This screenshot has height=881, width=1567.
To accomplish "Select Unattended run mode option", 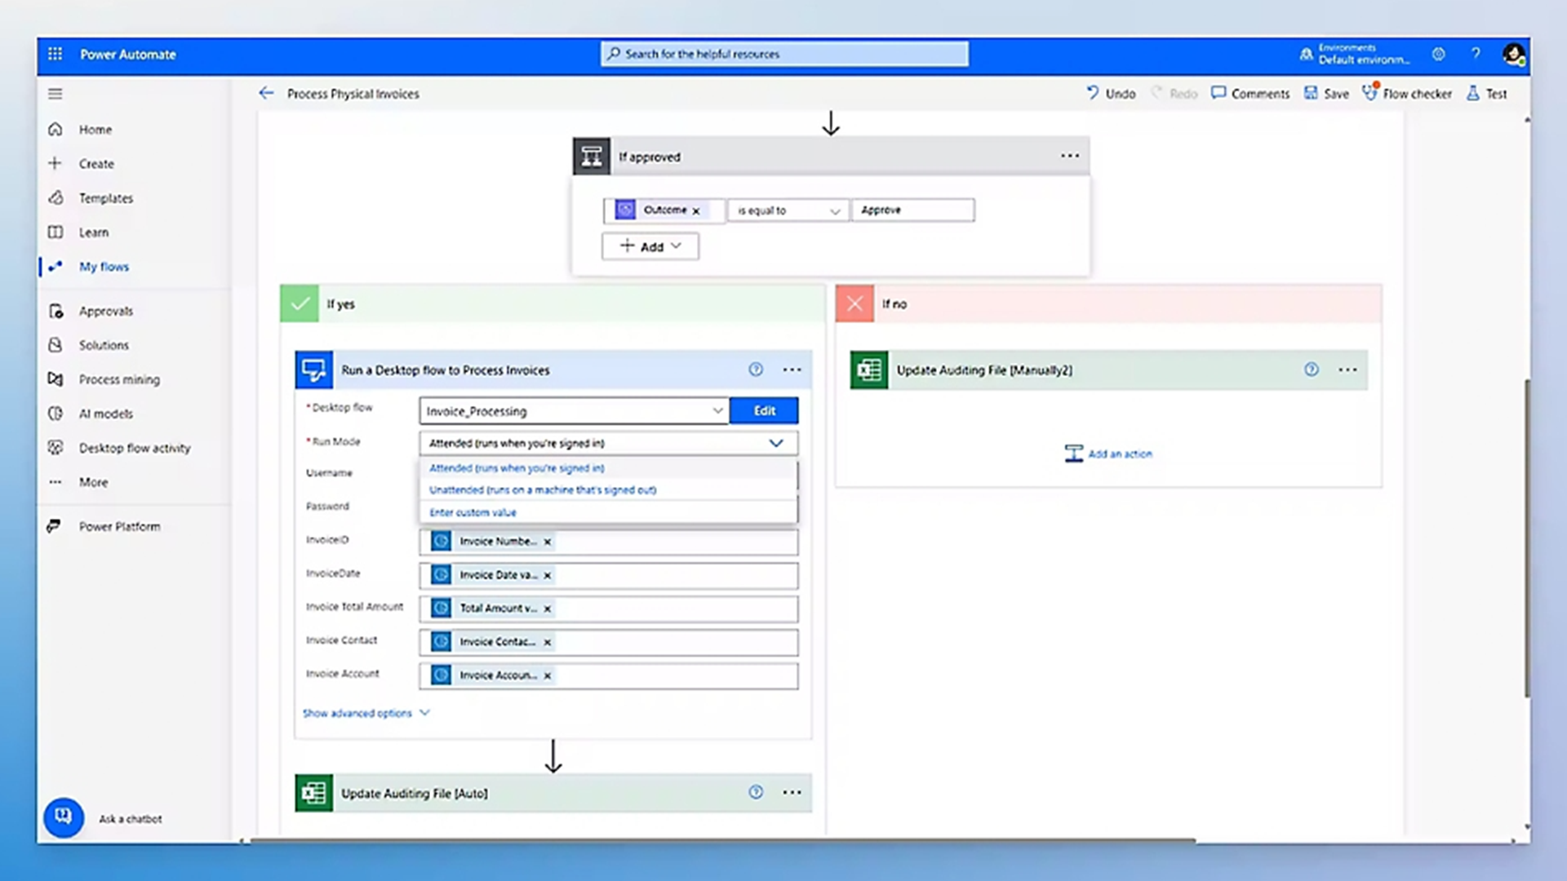I will point(608,490).
